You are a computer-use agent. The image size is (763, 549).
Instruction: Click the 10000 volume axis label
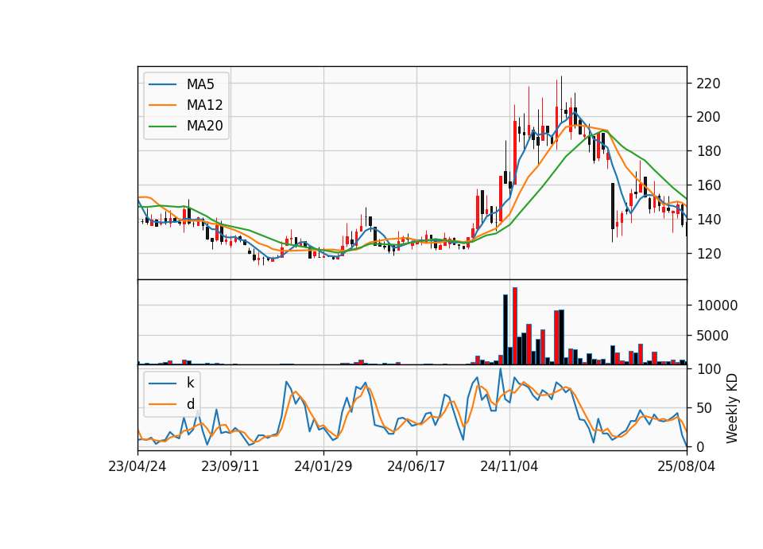point(717,306)
